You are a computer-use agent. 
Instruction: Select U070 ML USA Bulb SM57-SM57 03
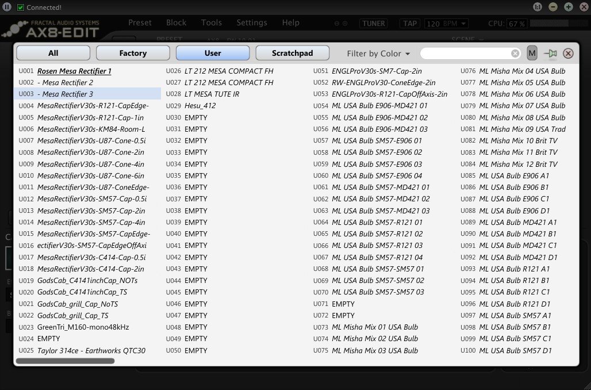coord(382,292)
